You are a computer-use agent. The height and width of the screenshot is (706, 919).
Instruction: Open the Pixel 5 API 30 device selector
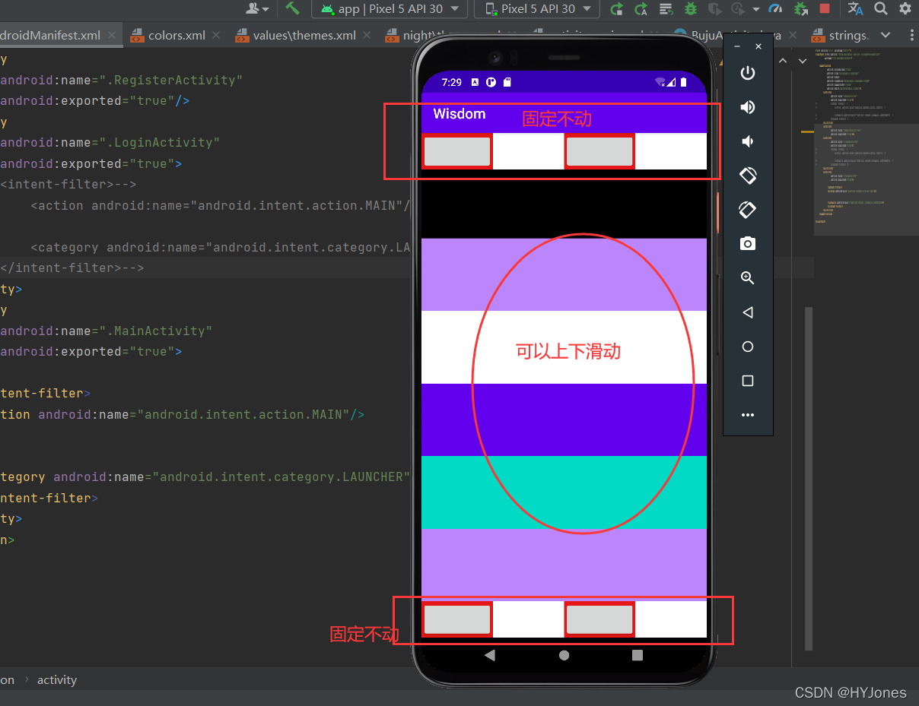(x=536, y=8)
